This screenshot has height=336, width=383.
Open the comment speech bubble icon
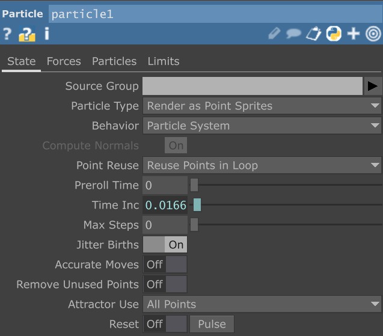[293, 34]
